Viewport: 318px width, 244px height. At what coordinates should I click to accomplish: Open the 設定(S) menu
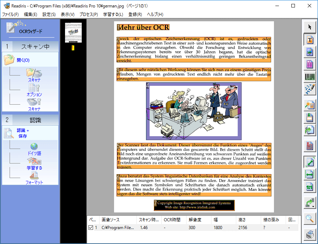pyautogui.click(x=49, y=15)
